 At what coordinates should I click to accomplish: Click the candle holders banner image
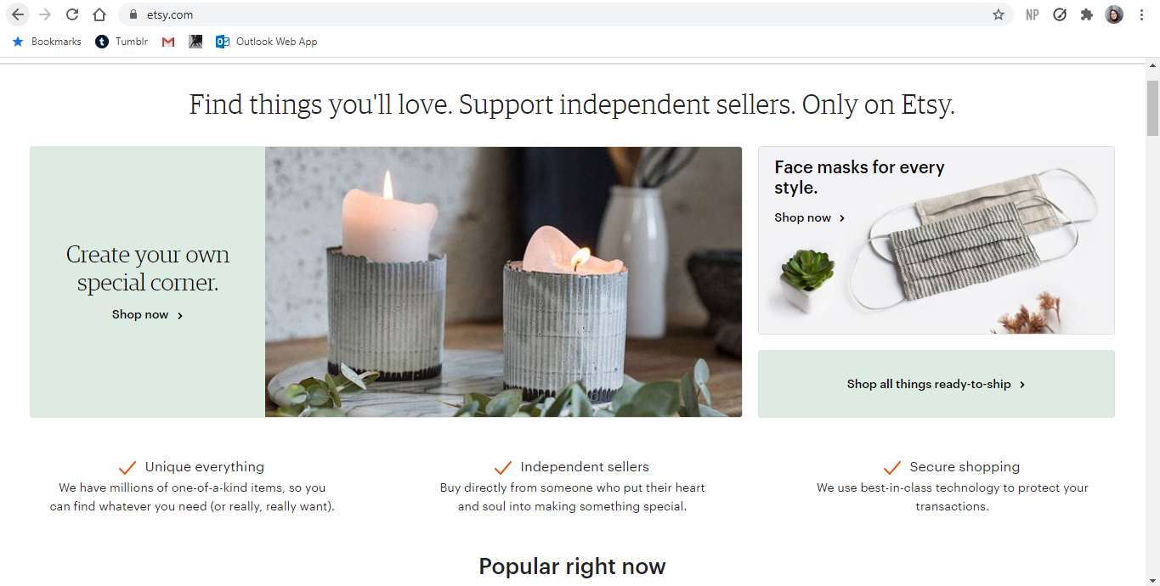coord(503,282)
